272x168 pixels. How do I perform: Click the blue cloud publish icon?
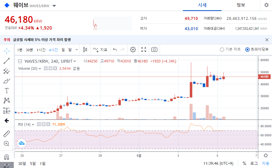click(22, 143)
